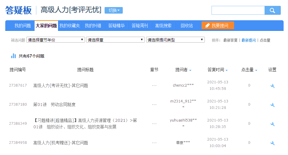The height and width of the screenshot is (155, 288).
Task: Click the search input field
Action: (x=238, y=10)
